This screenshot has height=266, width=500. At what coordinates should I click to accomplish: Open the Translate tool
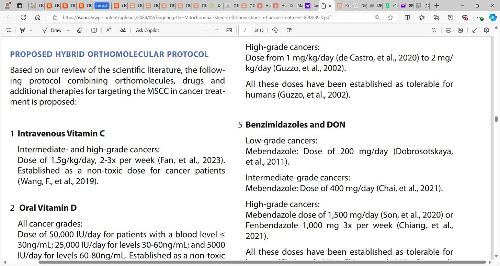point(123,30)
